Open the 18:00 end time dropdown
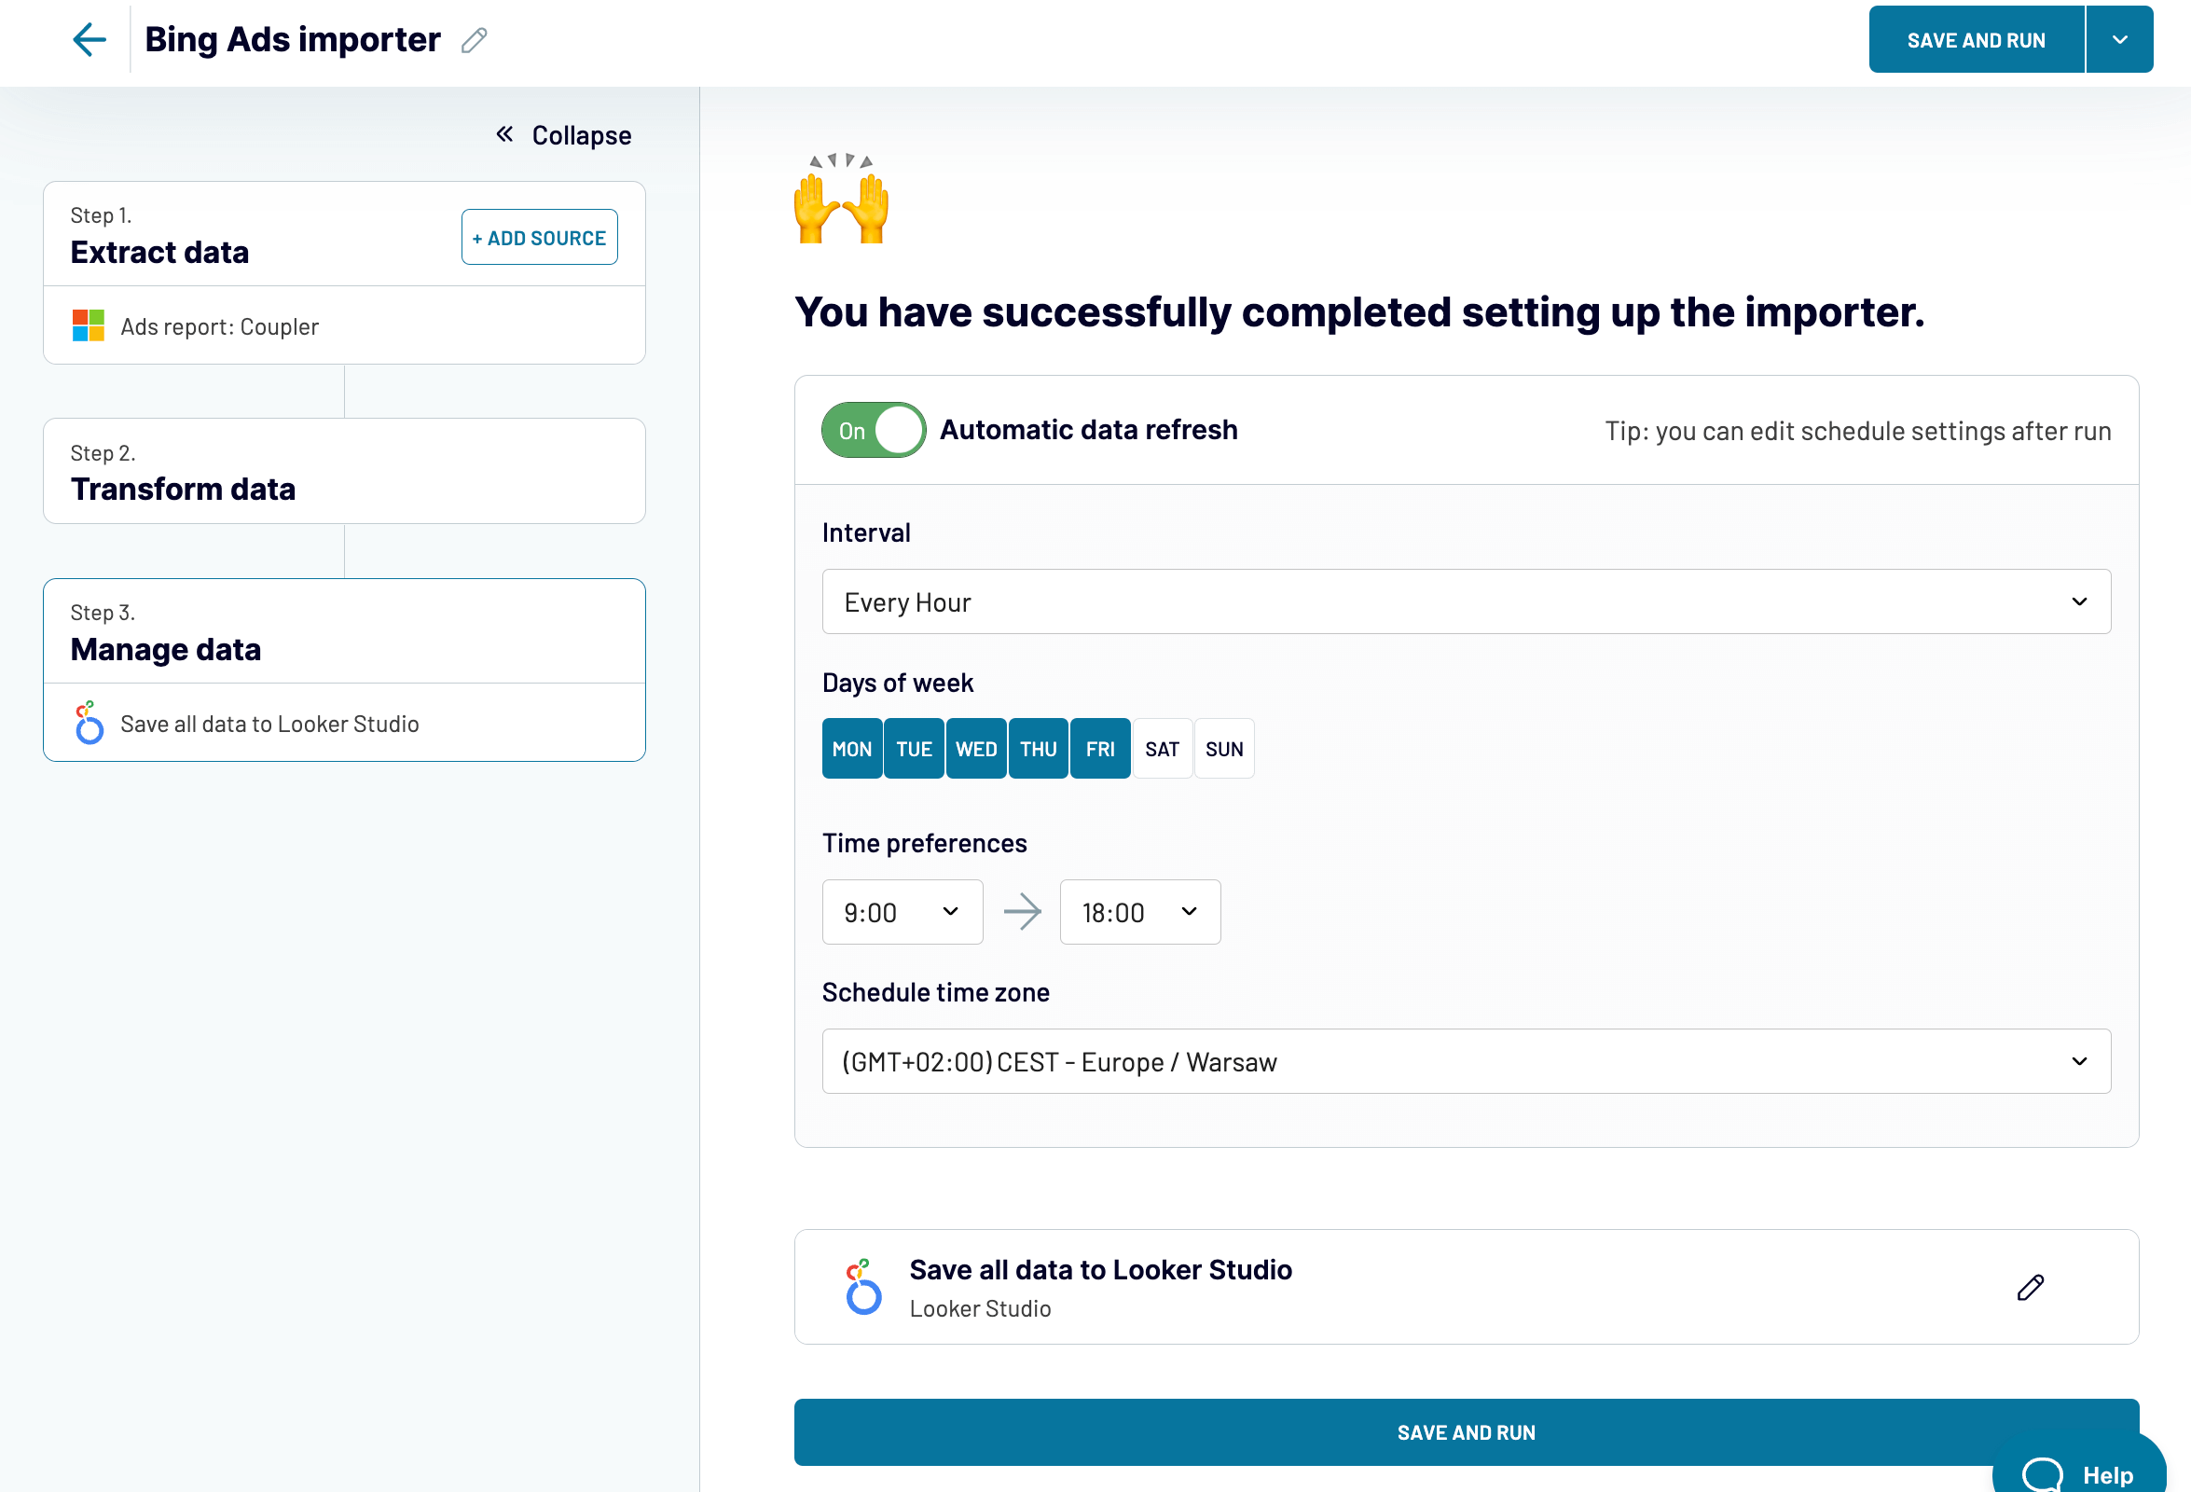 [1140, 912]
